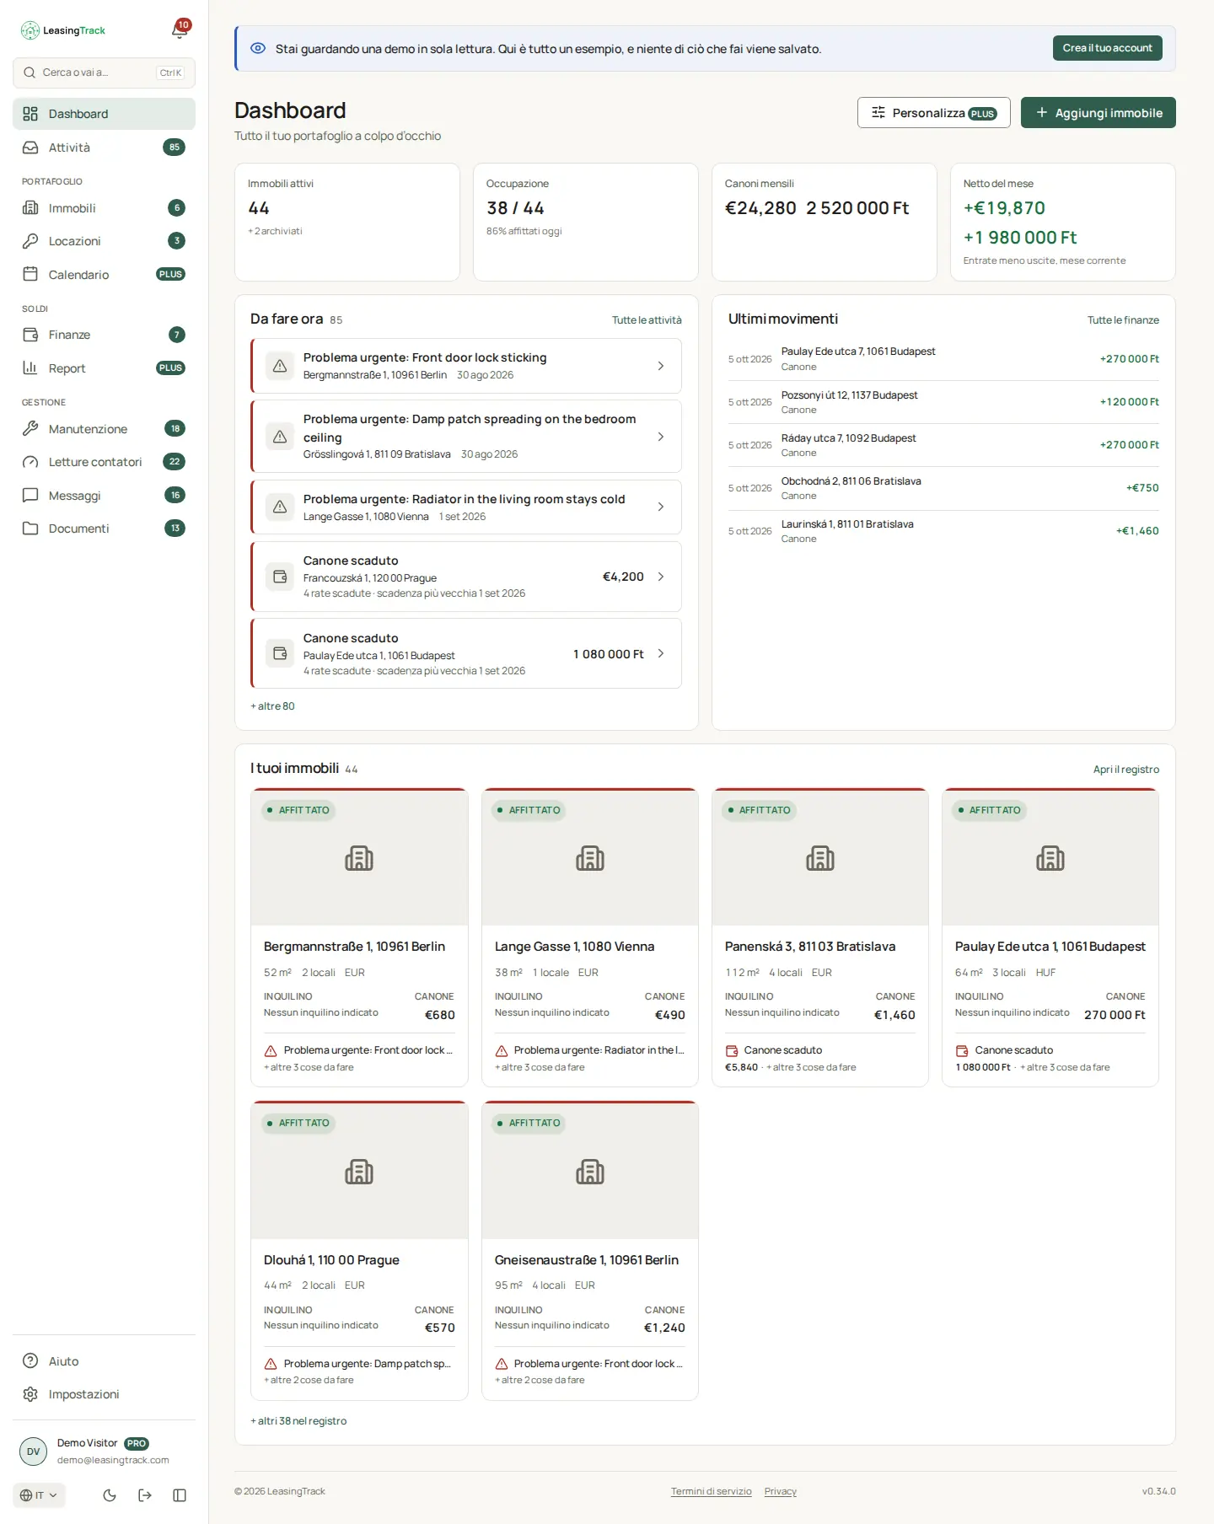The height and width of the screenshot is (1524, 1214).
Task: Open Manutenzione wrench item
Action: [x=104, y=429]
